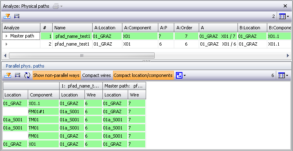
Task: Toggle Show non-parallel ways
Action: coord(57,75)
